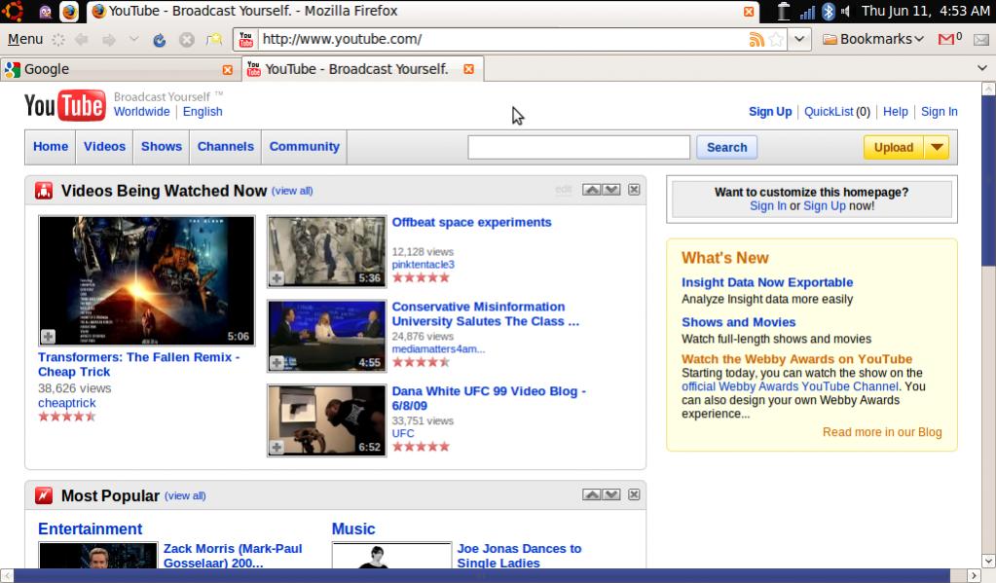This screenshot has width=996, height=583.
Task: Bookmark this page with the star icon
Action: [776, 39]
